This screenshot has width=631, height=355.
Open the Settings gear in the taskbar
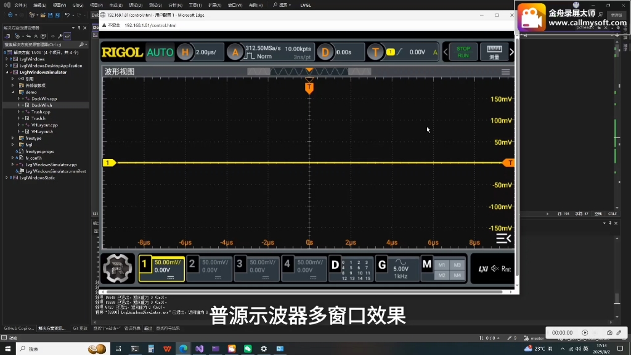click(x=264, y=349)
